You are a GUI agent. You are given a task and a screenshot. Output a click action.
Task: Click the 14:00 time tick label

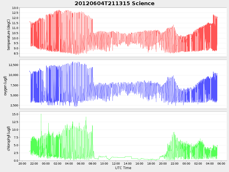(x=128, y=163)
